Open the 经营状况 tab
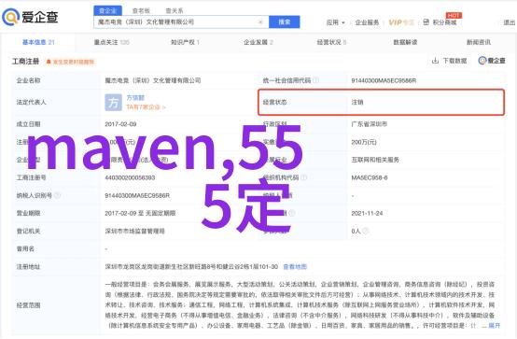Screen dimensions: 517x339 331,42
